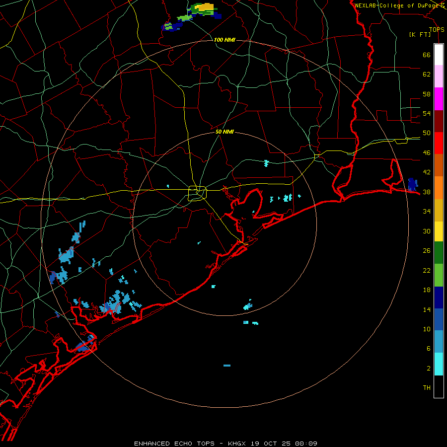Click the 'NEXLAB-College of DuPage' credit text
This screenshot has width=447, height=447.
coord(397,5)
